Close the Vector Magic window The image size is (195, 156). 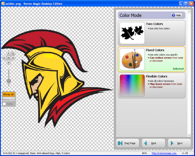(191, 4)
